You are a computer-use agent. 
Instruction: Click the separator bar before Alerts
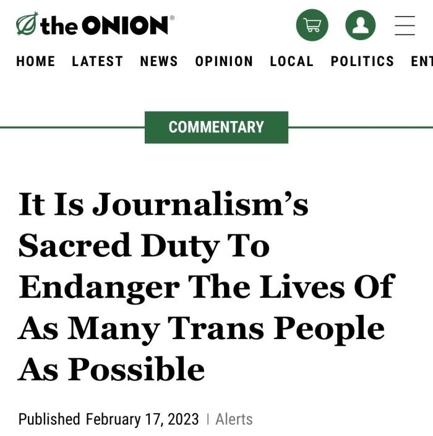[207, 419]
